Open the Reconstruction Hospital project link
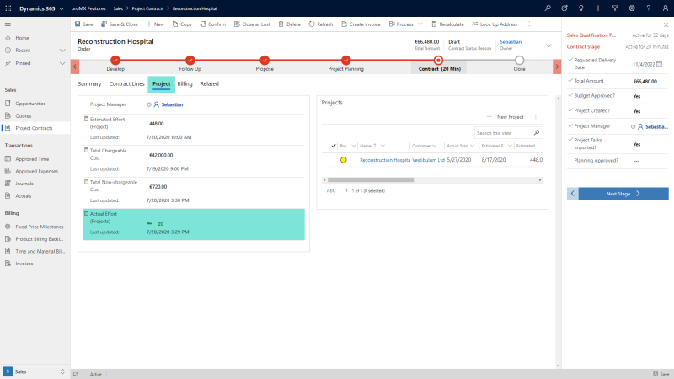 click(384, 159)
